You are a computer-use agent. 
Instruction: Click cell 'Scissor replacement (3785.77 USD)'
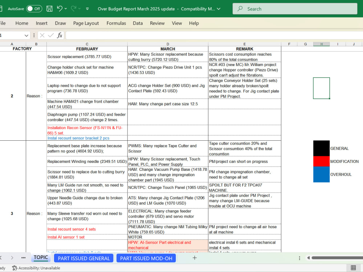point(87,57)
